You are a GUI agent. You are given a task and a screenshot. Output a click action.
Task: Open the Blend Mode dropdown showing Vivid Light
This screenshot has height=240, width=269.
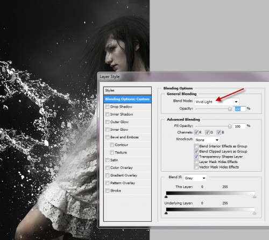[x=217, y=102]
